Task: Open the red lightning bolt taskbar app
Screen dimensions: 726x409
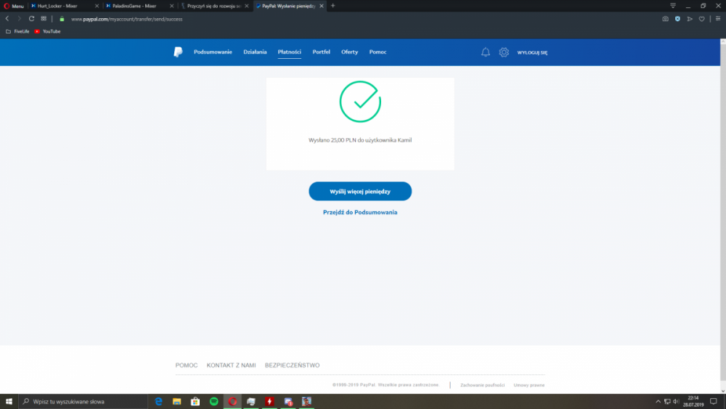Action: pos(269,402)
